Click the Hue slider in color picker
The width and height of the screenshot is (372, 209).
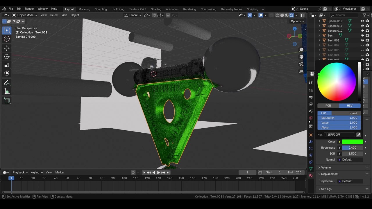[339, 113]
